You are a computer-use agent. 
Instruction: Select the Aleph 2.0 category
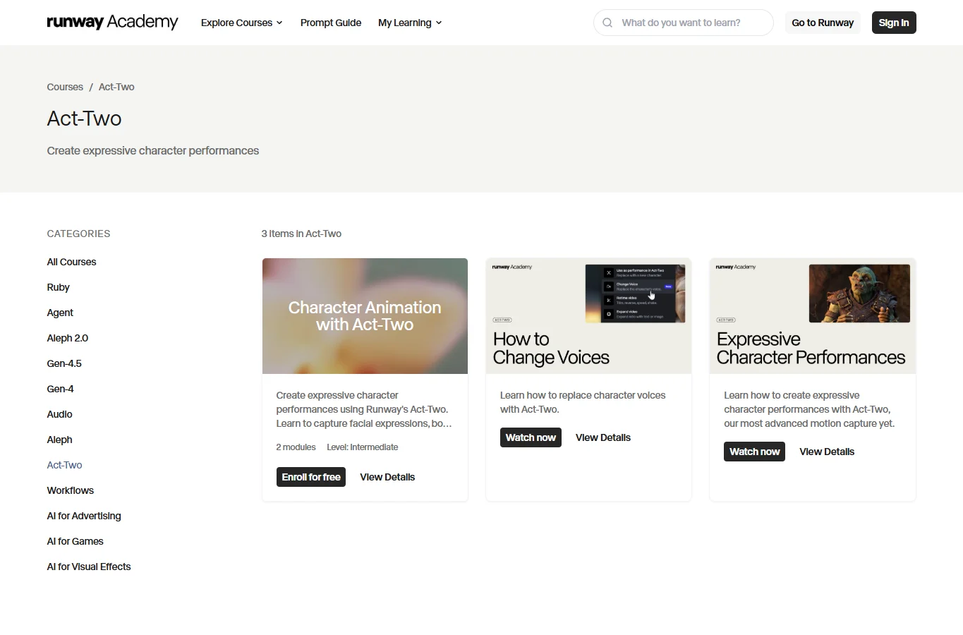tap(68, 338)
